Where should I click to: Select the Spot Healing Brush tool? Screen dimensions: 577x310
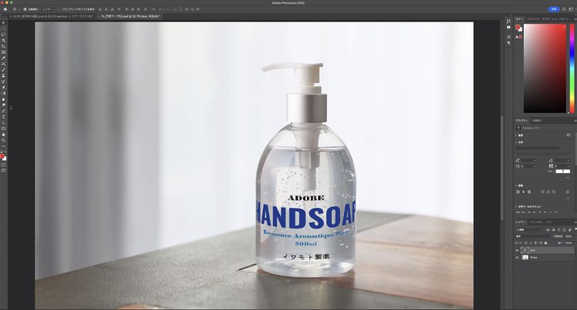4,64
